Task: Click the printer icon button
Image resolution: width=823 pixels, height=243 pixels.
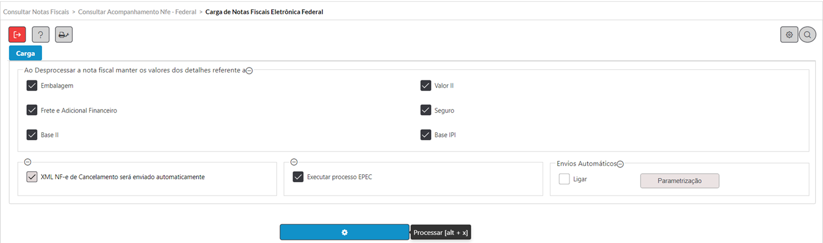Action: (63, 35)
